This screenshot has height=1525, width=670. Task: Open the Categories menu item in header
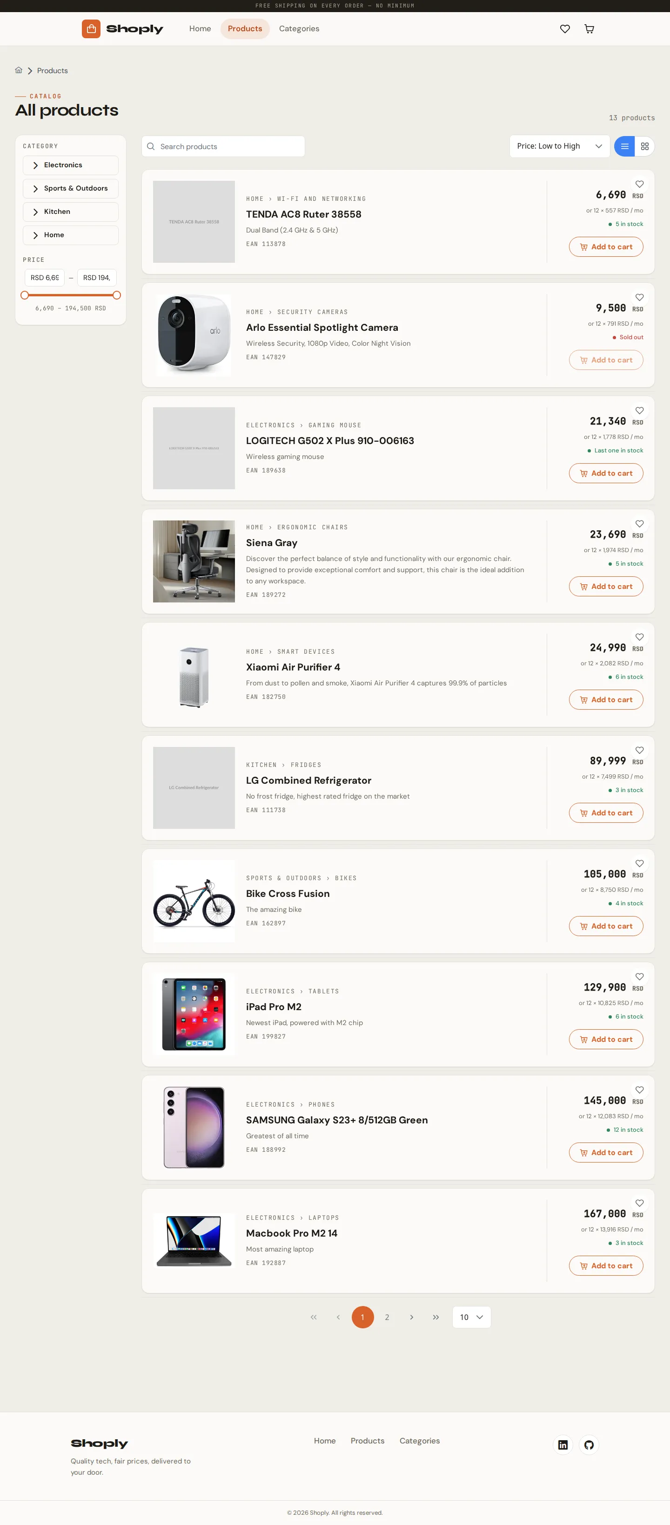click(299, 28)
